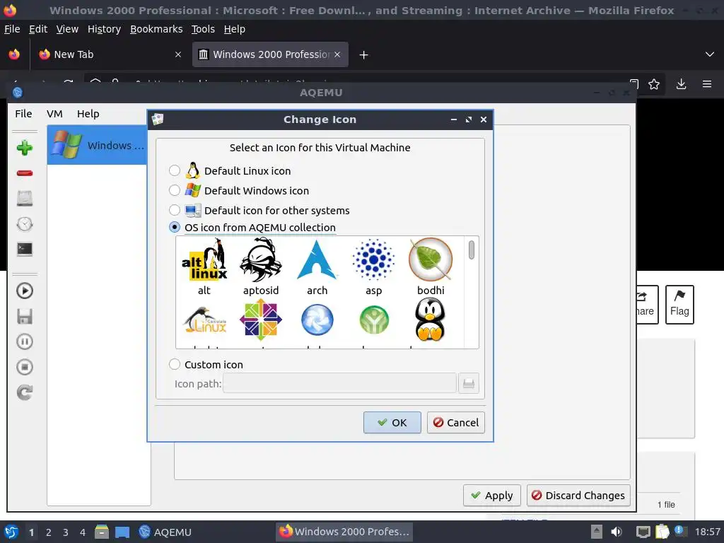Screen dimensions: 724x543
Task: Open Firefox Bookmarks menu
Action: (x=156, y=29)
